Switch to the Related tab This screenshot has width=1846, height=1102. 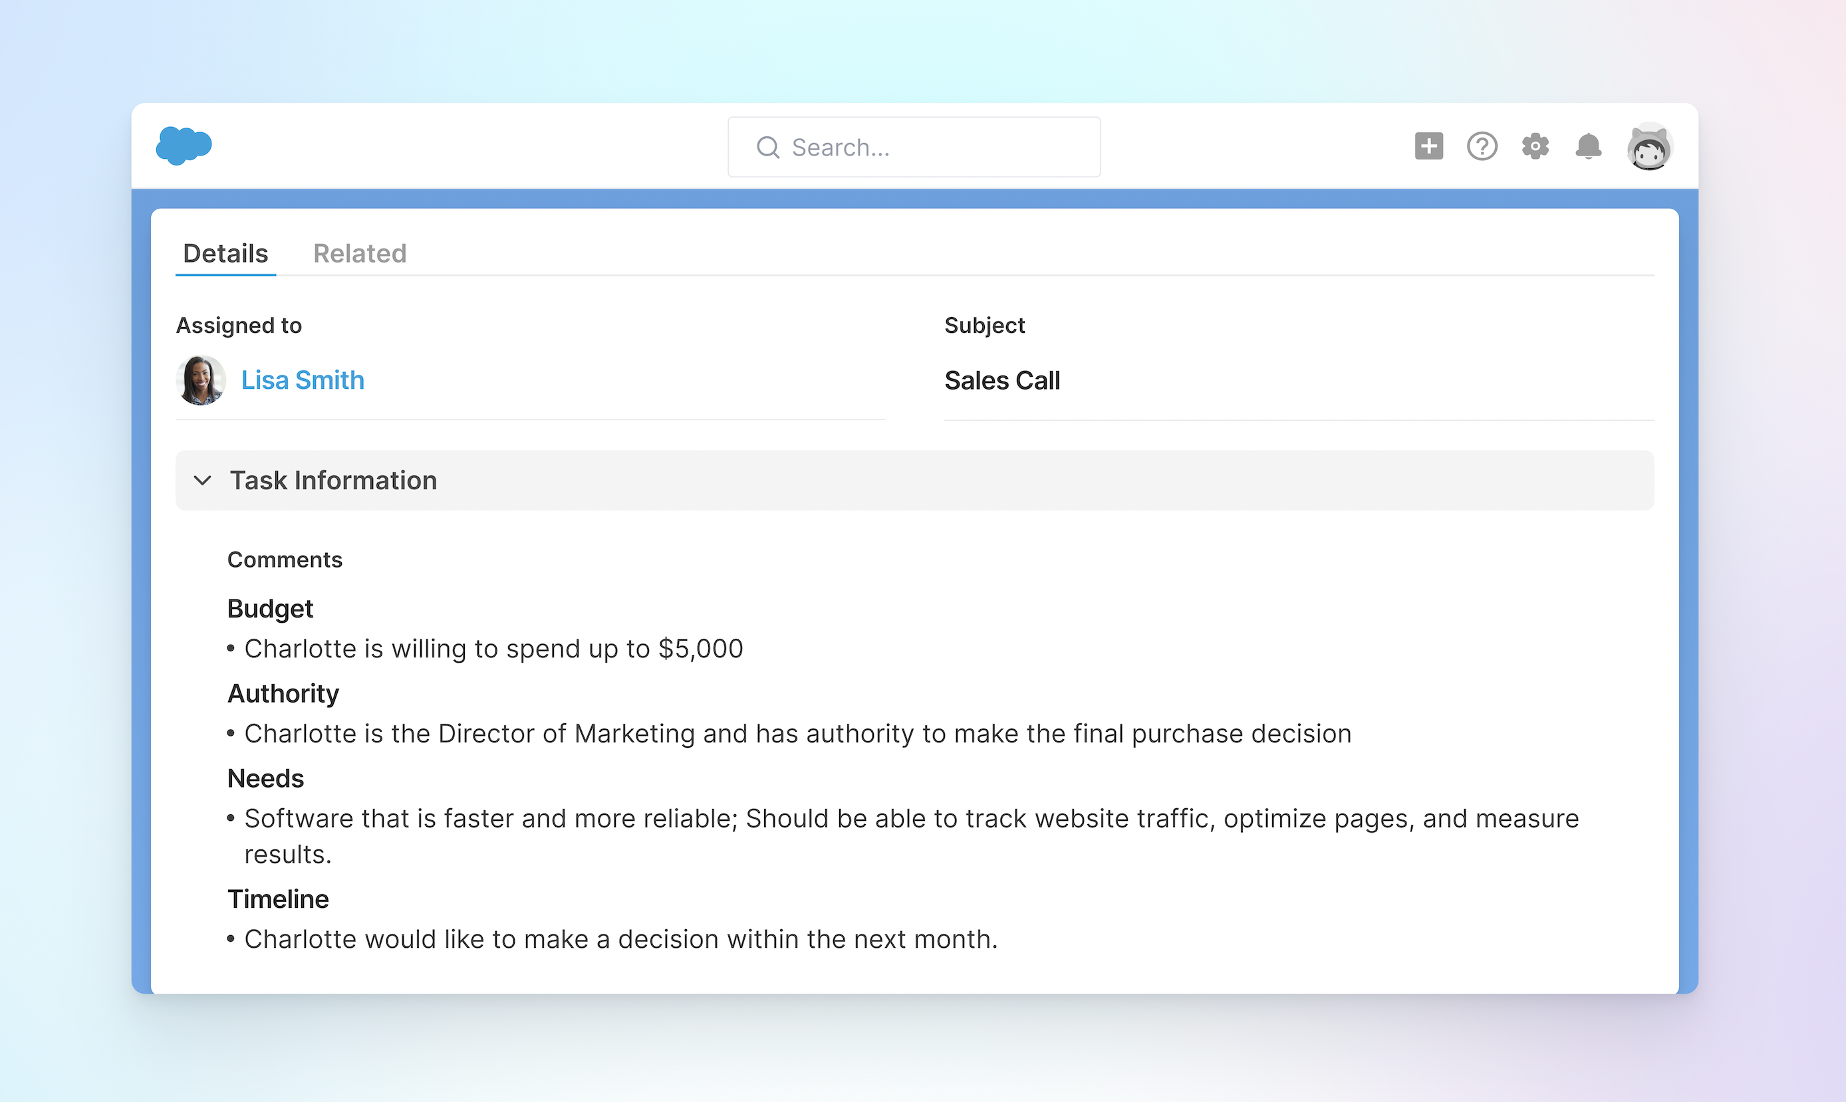coord(360,253)
